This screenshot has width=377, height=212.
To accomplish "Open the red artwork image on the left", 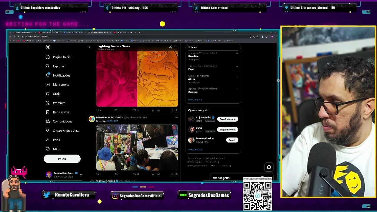I will click(117, 79).
